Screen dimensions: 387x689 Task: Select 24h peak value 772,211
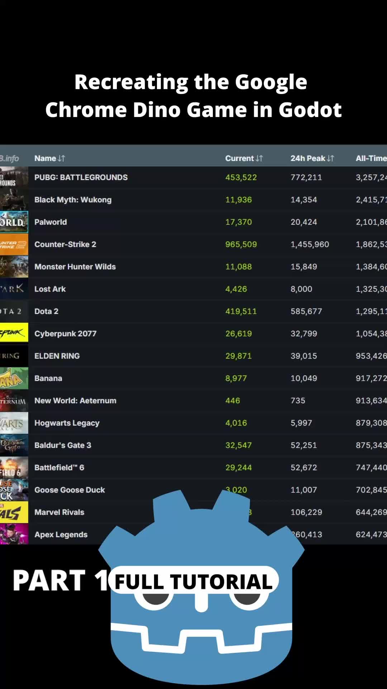coord(306,177)
